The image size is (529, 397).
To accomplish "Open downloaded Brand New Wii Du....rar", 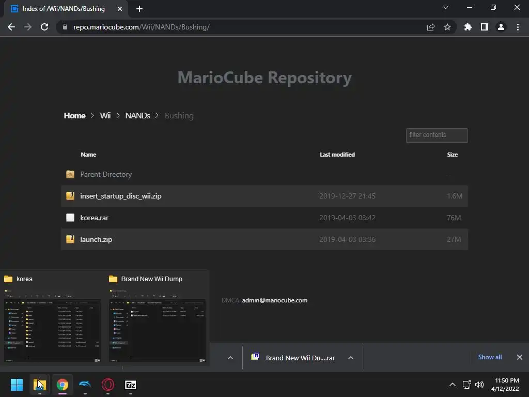I will pyautogui.click(x=300, y=358).
